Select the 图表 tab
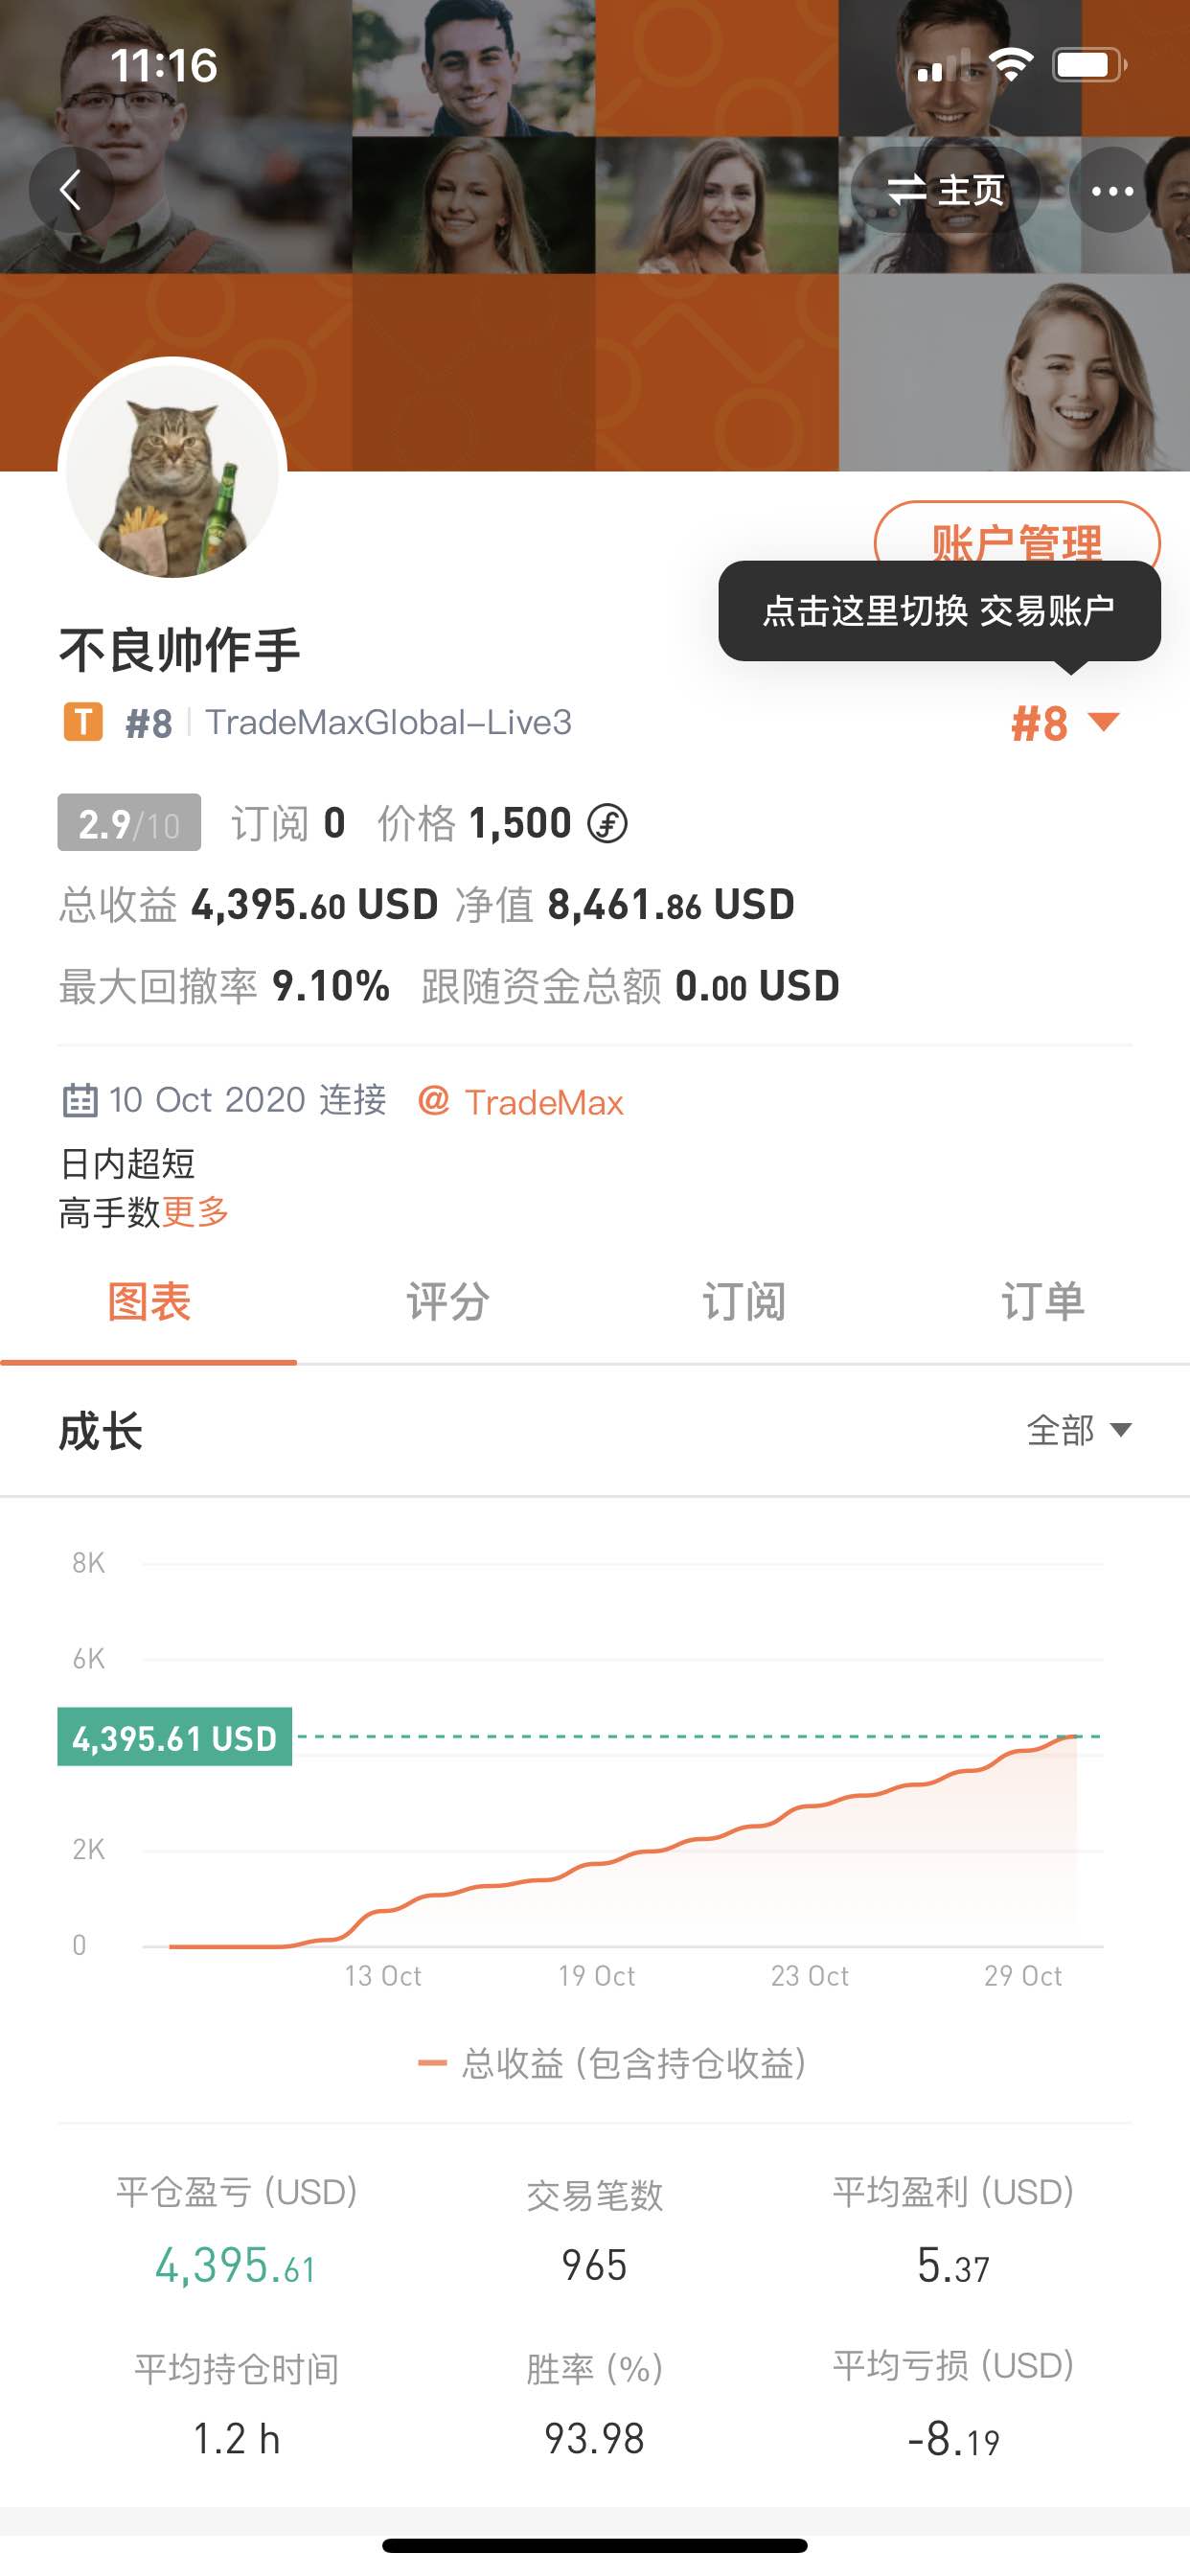The image size is (1190, 2576). coord(148,1302)
